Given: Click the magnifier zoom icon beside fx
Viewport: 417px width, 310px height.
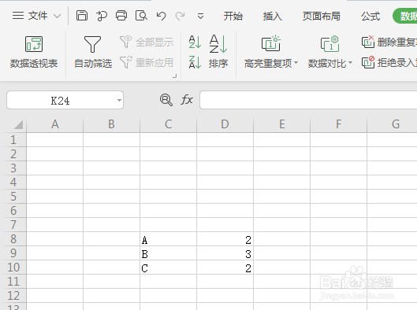Looking at the screenshot, I should click(166, 100).
